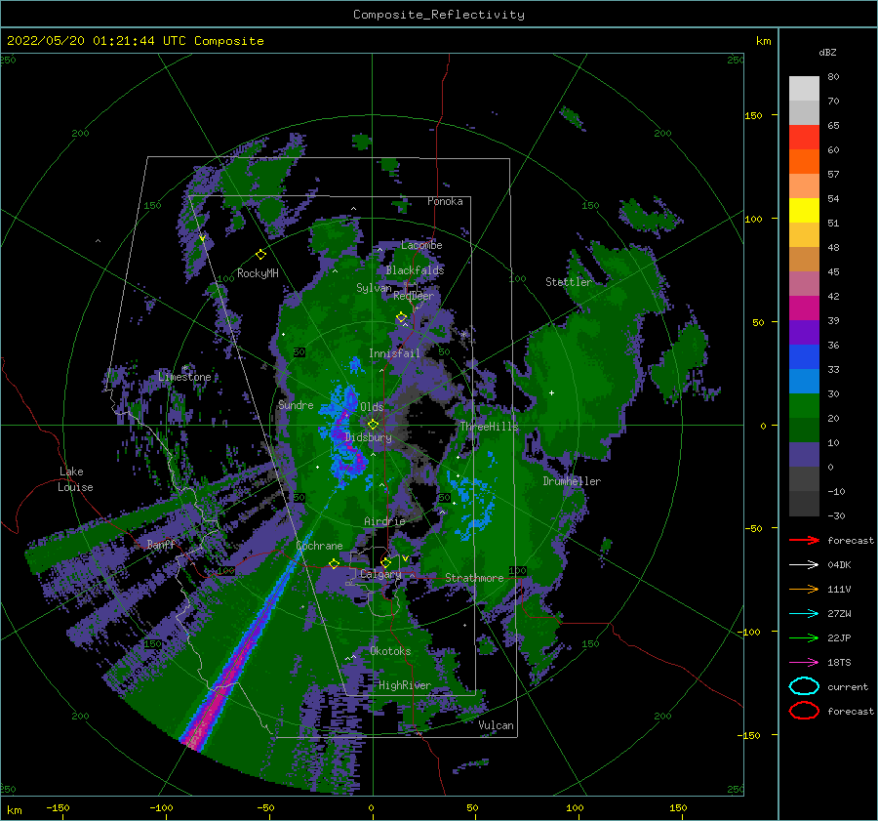Image resolution: width=878 pixels, height=821 pixels.
Task: Click the yellow km unit label at top right
Action: (x=763, y=41)
